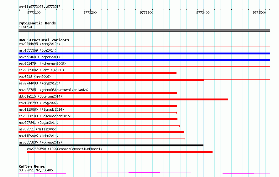Click the blue bar for nsv553468

click(x=144, y=60)
